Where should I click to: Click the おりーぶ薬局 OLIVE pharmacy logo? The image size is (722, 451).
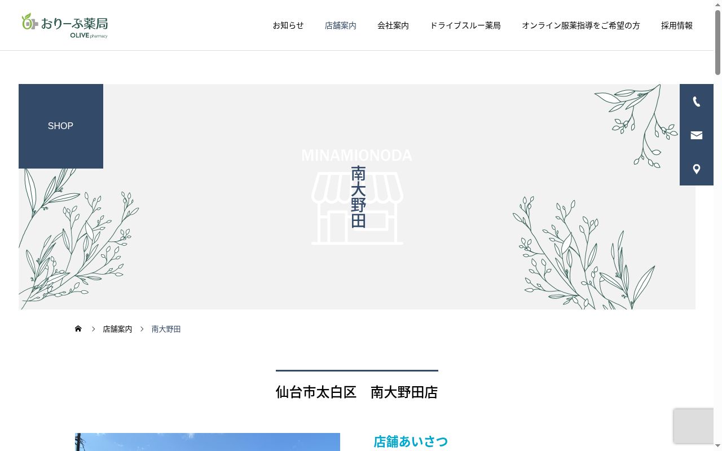coord(64,25)
